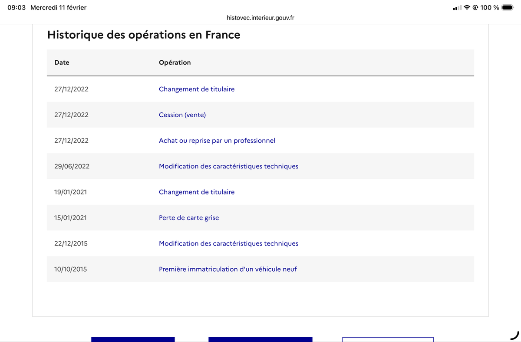Select date 15/01/2021 cell
This screenshot has height=342, width=521.
pos(70,218)
